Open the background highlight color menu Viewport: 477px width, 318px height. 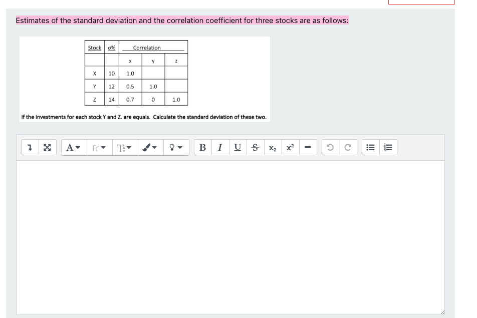(175, 147)
